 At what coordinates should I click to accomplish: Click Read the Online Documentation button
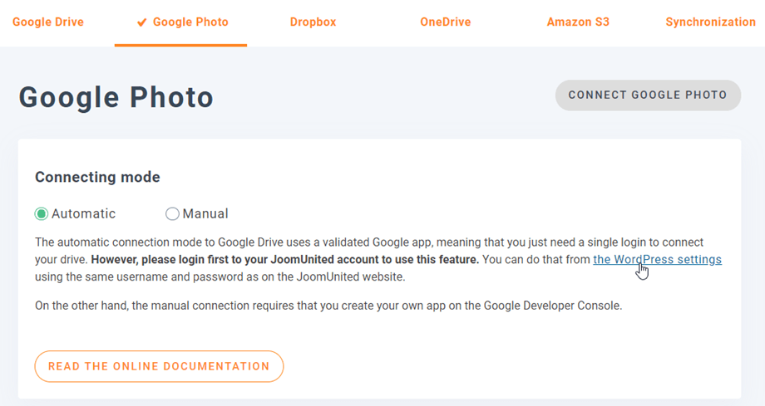tap(159, 366)
